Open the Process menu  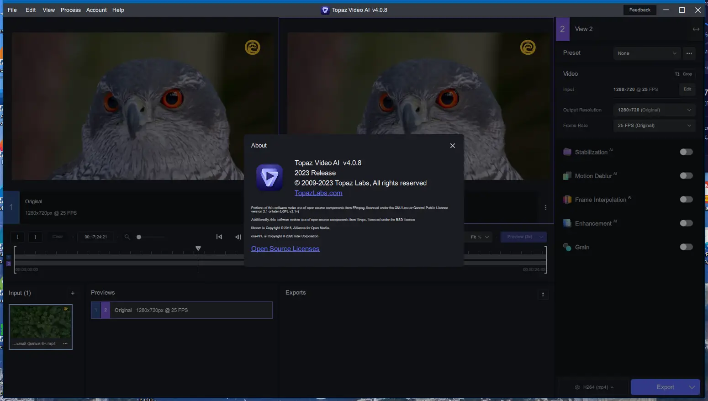(70, 10)
